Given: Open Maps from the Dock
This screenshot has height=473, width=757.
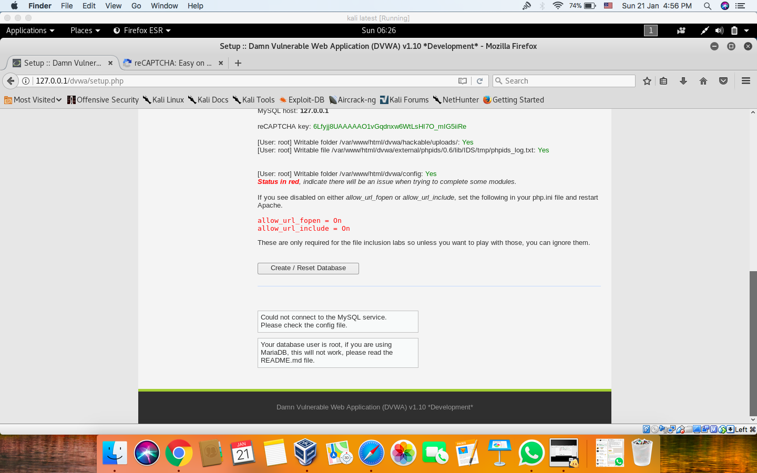Looking at the screenshot, I should click(x=339, y=453).
